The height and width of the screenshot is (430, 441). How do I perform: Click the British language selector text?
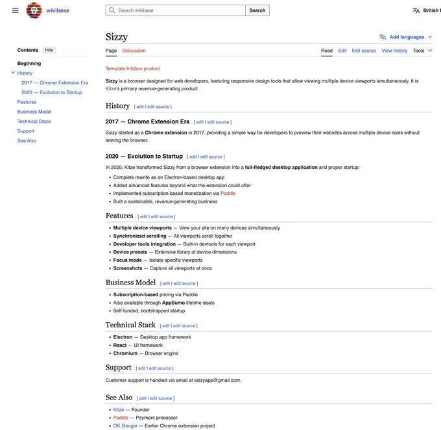click(x=431, y=10)
